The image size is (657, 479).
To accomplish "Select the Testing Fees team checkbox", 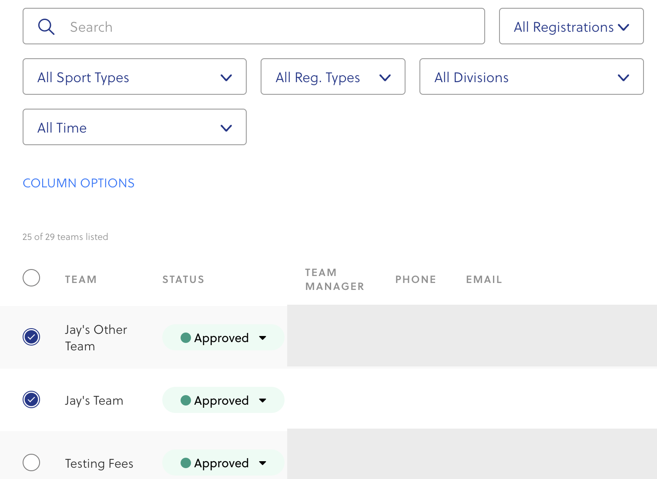I will (x=31, y=462).
